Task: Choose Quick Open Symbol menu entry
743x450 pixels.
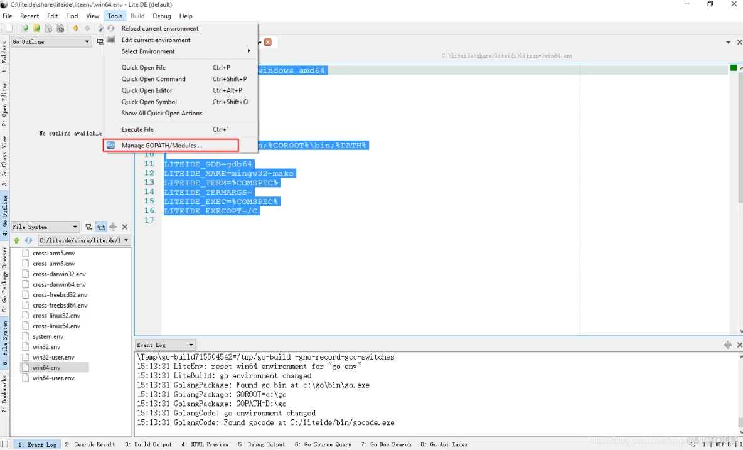Action: pos(181,102)
